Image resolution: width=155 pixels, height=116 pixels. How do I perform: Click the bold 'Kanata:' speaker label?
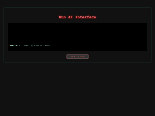click(x=14, y=46)
